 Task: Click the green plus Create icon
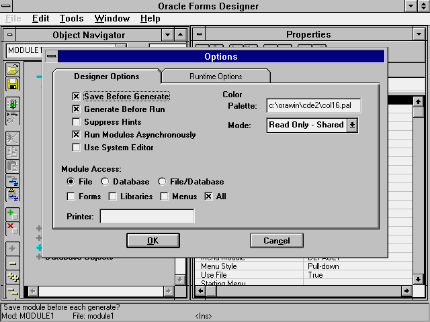[13, 215]
